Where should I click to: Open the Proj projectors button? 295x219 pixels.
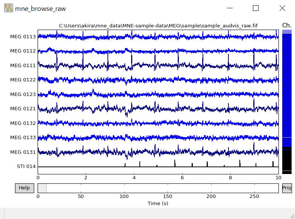287,188
